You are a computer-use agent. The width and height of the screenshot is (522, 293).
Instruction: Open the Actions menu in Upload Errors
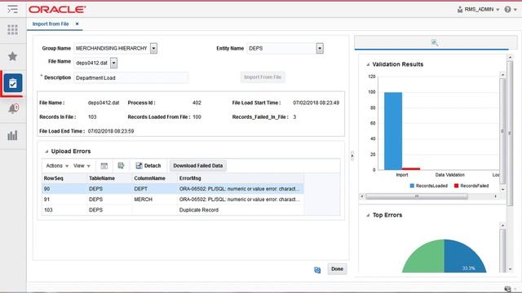[x=57, y=165]
